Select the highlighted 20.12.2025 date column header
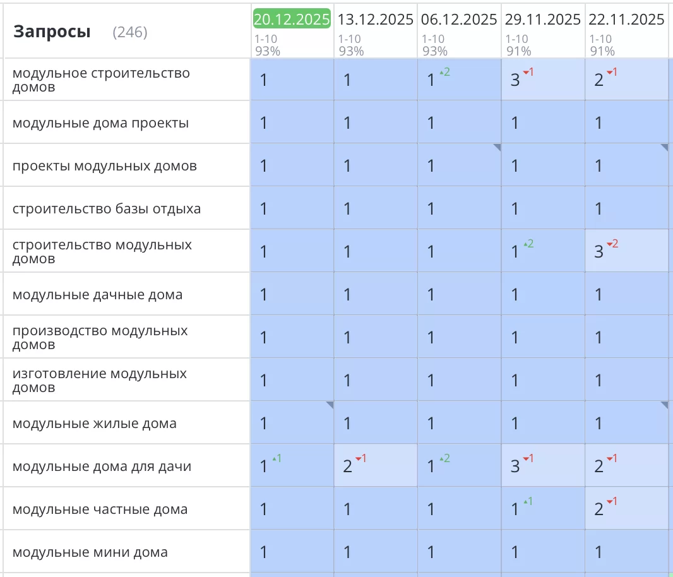Screen dimensions: 673x577 tap(292, 20)
